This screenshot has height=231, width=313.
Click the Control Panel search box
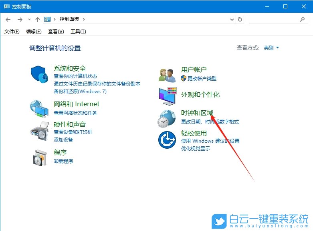[278, 19]
